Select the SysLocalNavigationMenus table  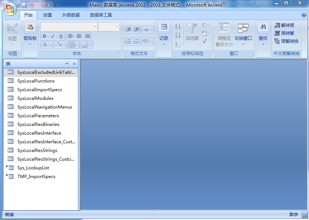click(x=41, y=107)
